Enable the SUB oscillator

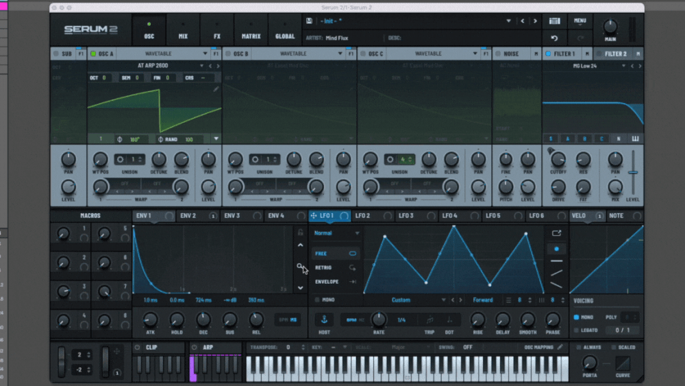coord(56,53)
